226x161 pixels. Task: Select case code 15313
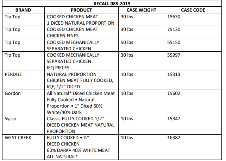(x=175, y=74)
